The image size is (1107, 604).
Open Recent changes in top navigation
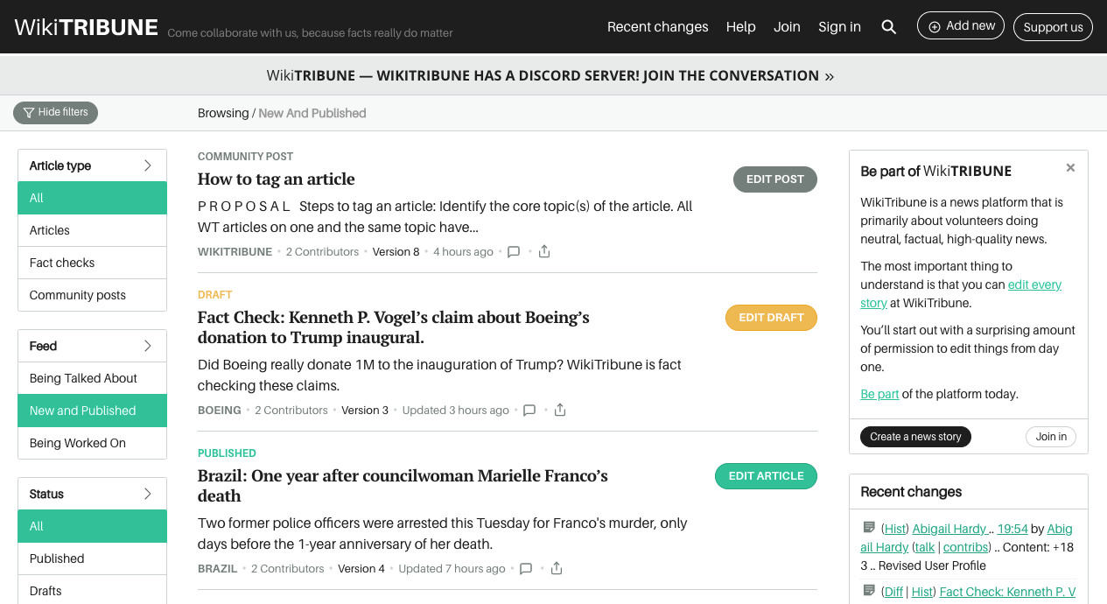point(657,27)
